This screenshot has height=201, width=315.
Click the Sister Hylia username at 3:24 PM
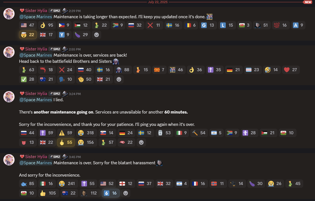[x=36, y=93]
